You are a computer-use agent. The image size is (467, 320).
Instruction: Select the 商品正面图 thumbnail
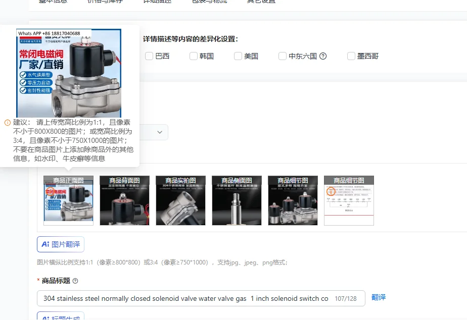point(69,200)
